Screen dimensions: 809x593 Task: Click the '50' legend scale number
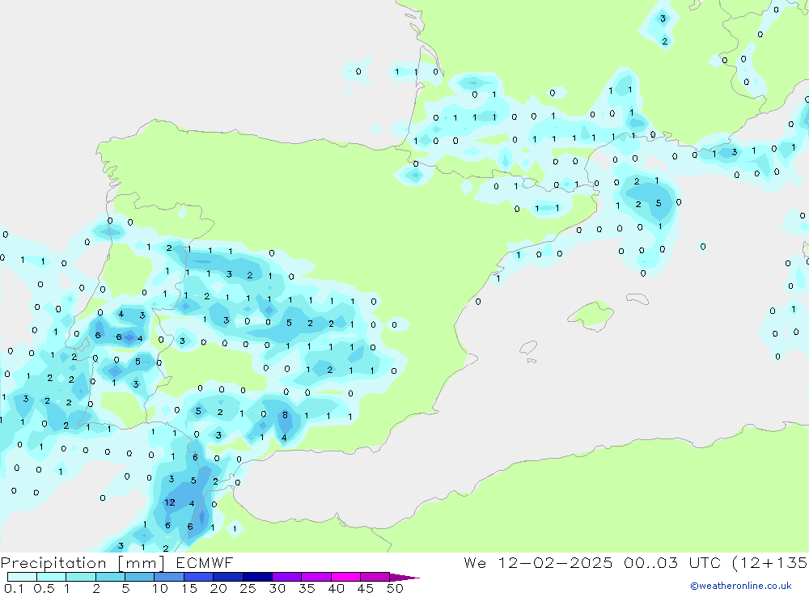click(395, 588)
